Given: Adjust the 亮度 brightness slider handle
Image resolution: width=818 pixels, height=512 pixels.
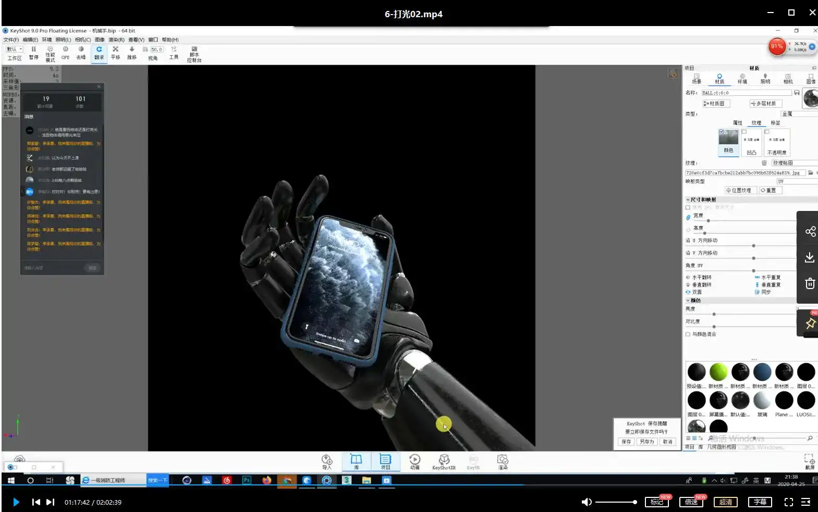Looking at the screenshot, I should pyautogui.click(x=714, y=314).
